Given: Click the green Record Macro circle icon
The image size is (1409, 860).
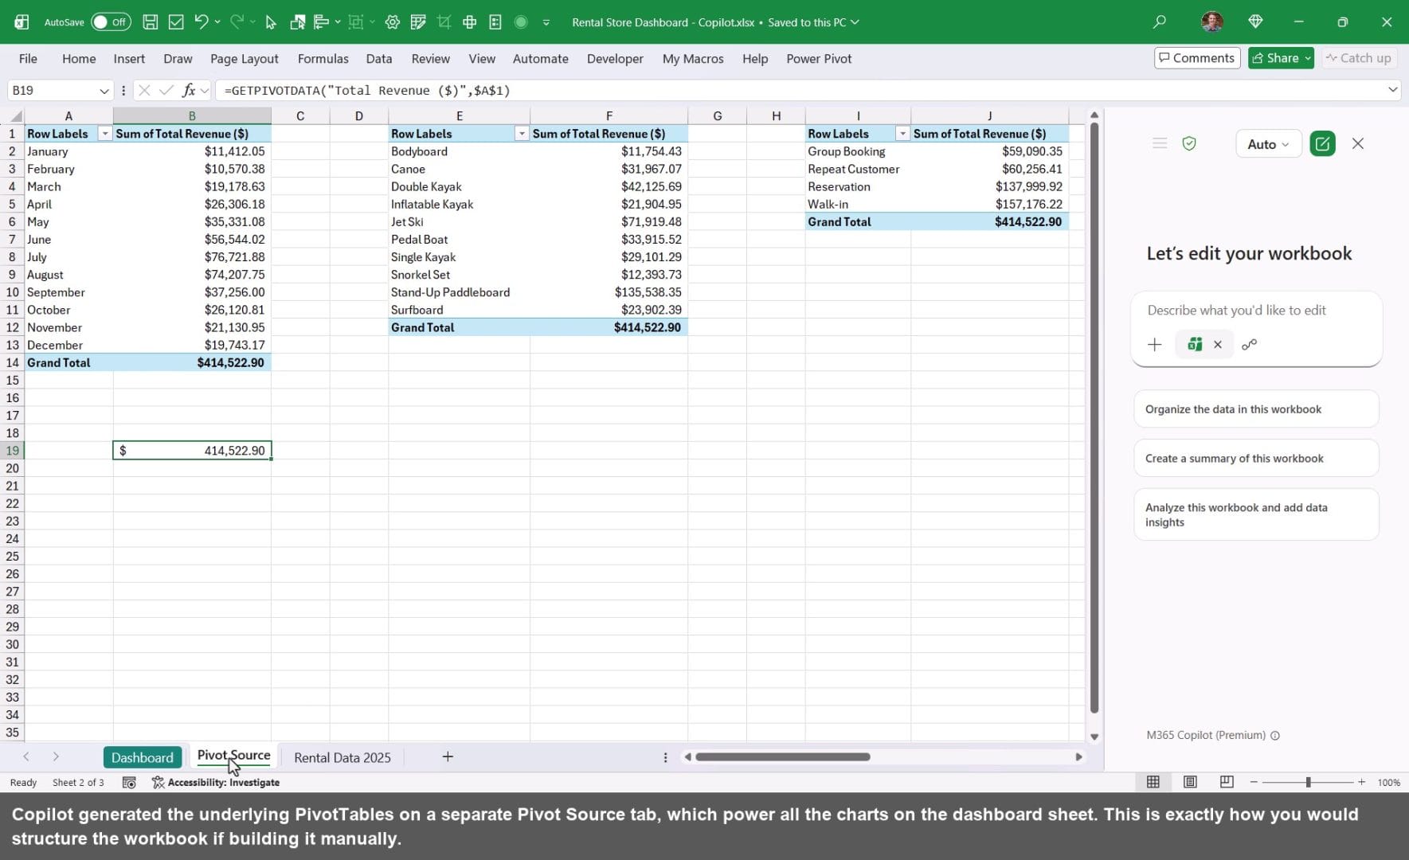Looking at the screenshot, I should 521,22.
